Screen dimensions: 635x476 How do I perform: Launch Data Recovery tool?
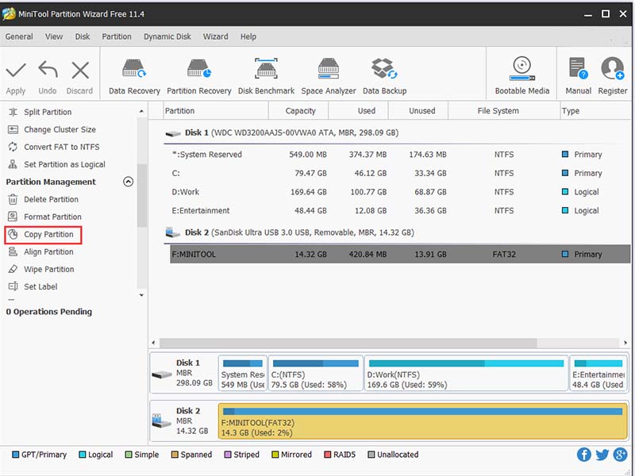coord(134,77)
